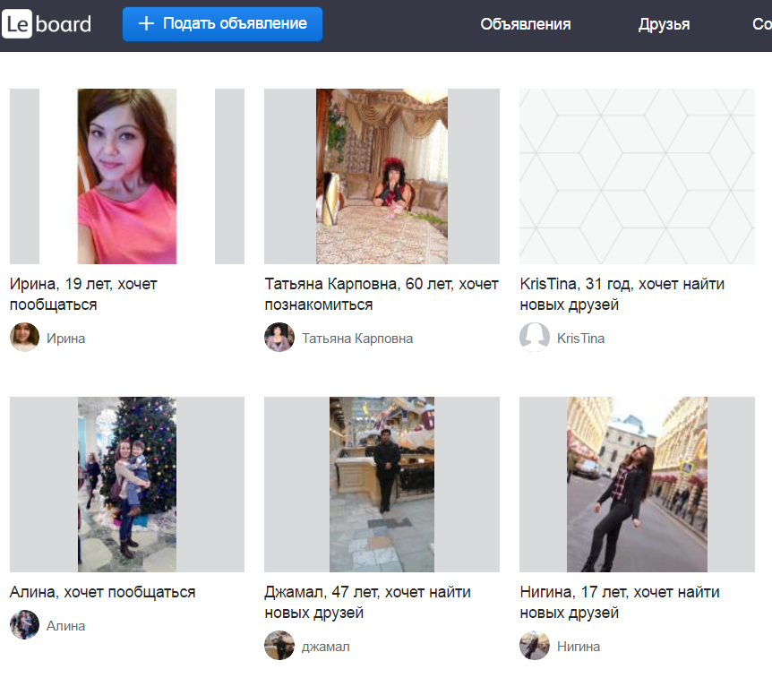Click the username link KrisTina

[x=580, y=339]
